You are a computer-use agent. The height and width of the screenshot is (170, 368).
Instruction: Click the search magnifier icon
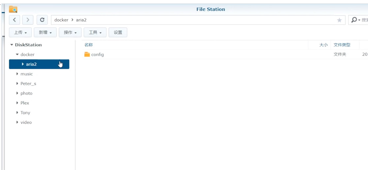[354, 20]
